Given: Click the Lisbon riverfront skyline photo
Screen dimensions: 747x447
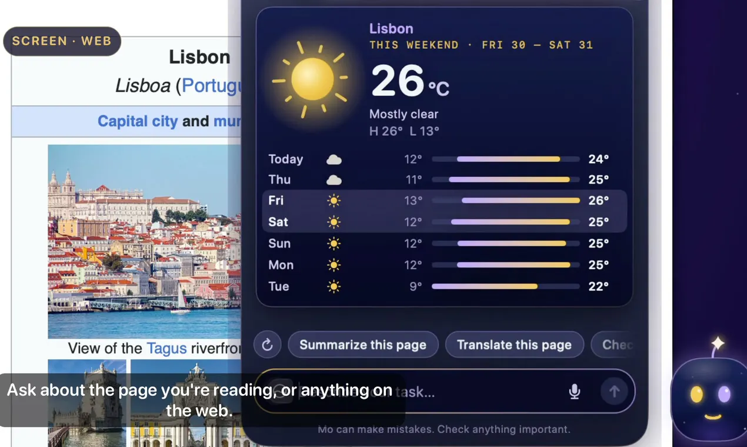Looking at the screenshot, I should click(x=145, y=241).
